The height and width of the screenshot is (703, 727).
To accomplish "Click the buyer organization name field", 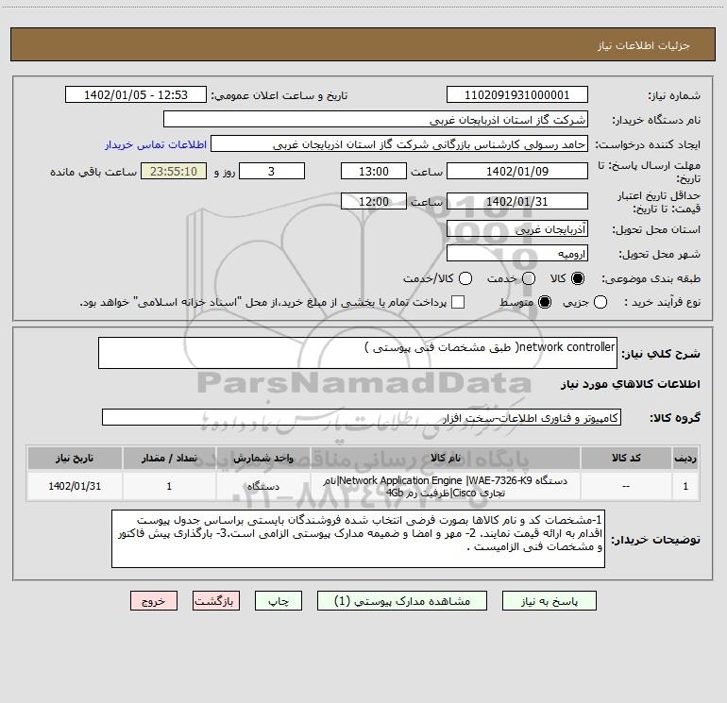I will pos(376,119).
